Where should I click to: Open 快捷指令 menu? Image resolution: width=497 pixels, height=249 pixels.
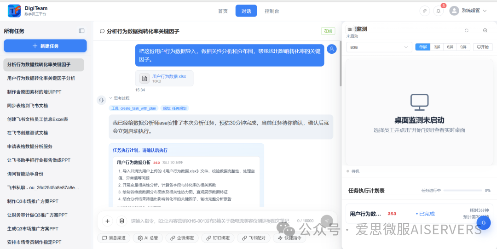[x=289, y=238]
